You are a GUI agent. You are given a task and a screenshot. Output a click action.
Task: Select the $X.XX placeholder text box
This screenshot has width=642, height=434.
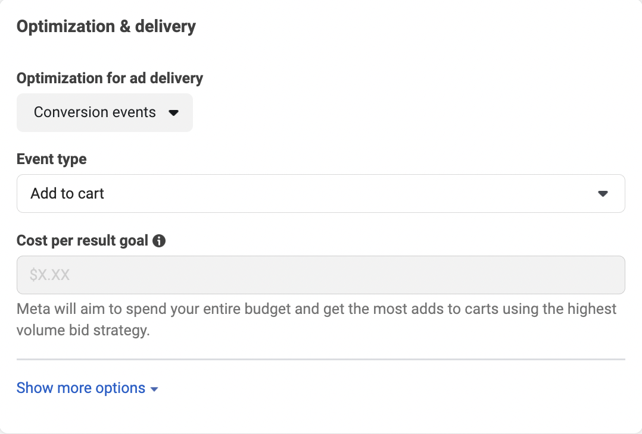click(x=320, y=275)
